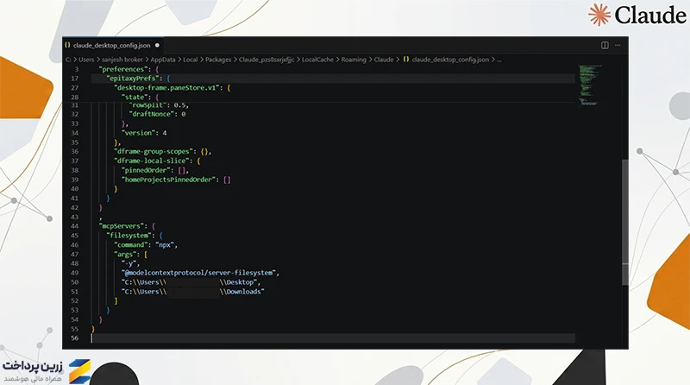Click the "homeProjectsPinnedOrder" key
690x385 pixels.
(x=169, y=180)
